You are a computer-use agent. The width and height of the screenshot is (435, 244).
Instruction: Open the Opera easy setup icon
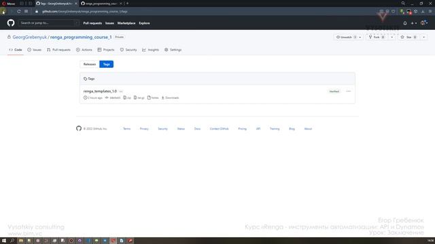pyautogui.click(x=430, y=12)
